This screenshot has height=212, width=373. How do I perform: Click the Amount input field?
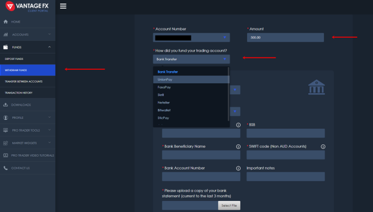point(286,37)
